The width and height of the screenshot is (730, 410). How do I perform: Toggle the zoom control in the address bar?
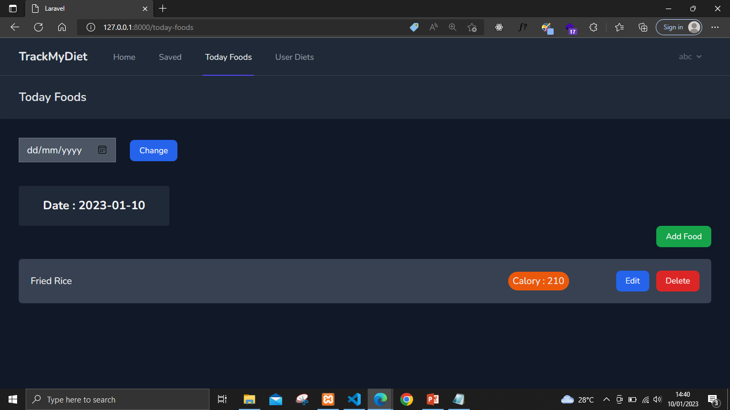pos(453,27)
